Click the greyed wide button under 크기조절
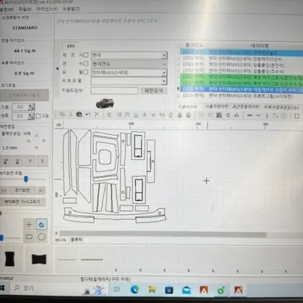The width and height of the screenshot is (303, 303). click(x=24, y=95)
